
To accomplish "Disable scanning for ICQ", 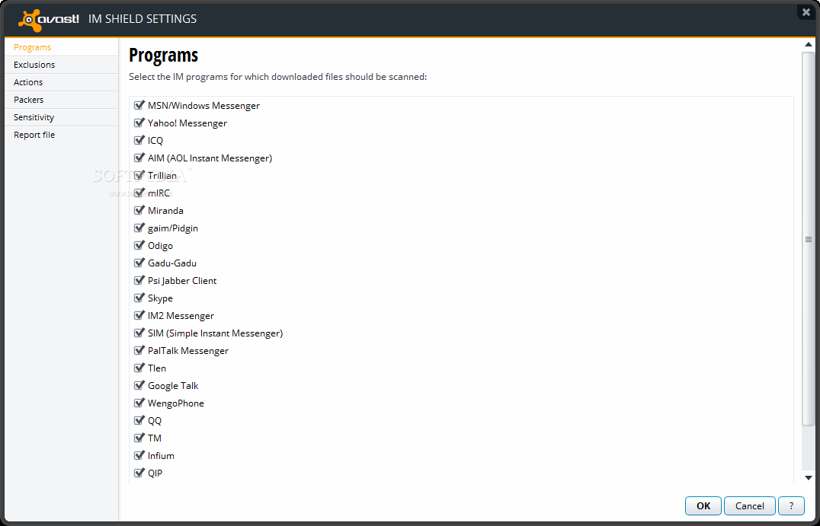I will [139, 140].
